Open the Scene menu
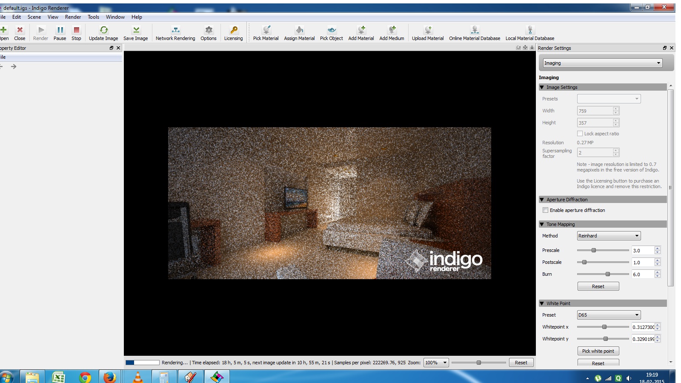681x383 pixels. (34, 17)
